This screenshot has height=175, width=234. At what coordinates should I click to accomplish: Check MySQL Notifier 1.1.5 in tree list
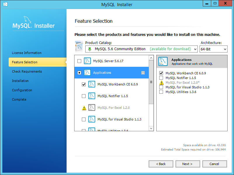coord(84,96)
